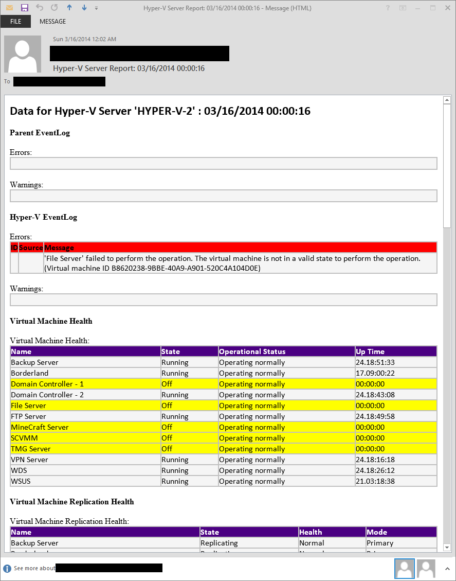Viewport: 456px width, 581px height.
Task: Open the Help question mark icon
Action: click(388, 8)
